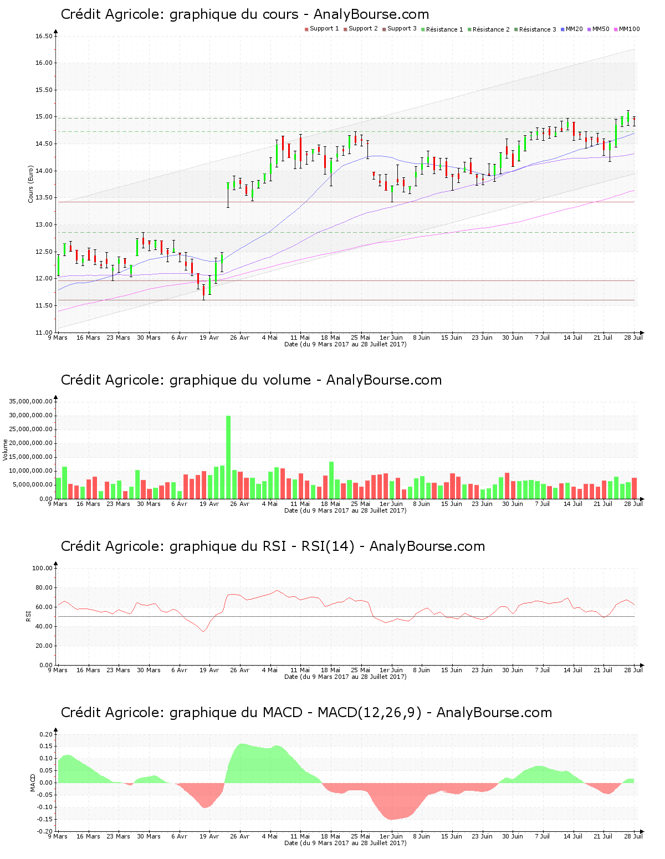Click '19 Avr' date on RSI chart axis

(209, 670)
